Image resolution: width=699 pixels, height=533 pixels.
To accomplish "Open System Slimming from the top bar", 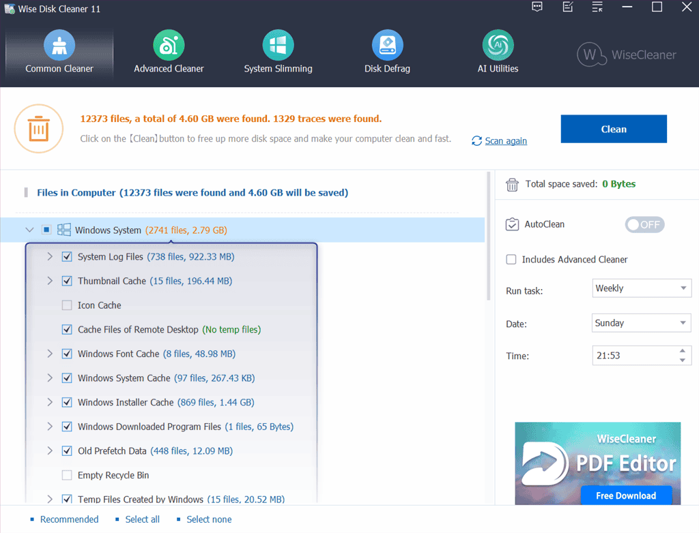I will coord(278,46).
